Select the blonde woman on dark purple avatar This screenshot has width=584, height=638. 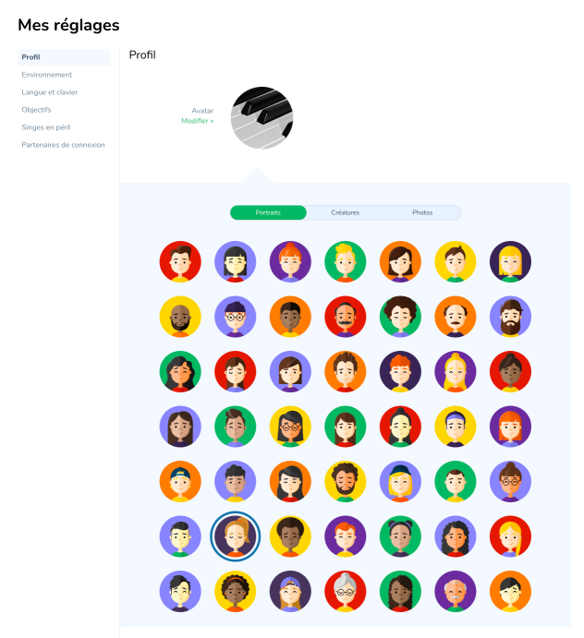tap(510, 262)
